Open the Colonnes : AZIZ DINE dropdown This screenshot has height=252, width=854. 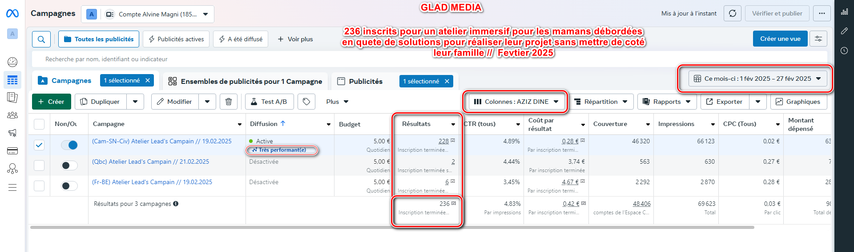(x=516, y=102)
